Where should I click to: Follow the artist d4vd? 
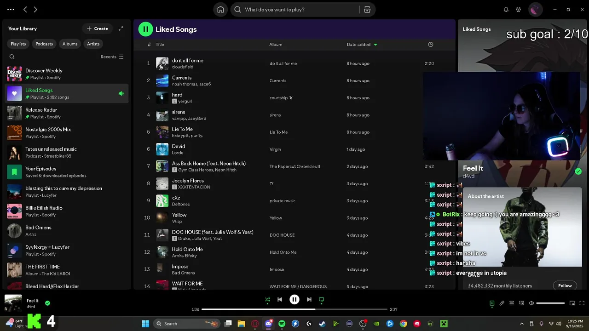click(565, 285)
